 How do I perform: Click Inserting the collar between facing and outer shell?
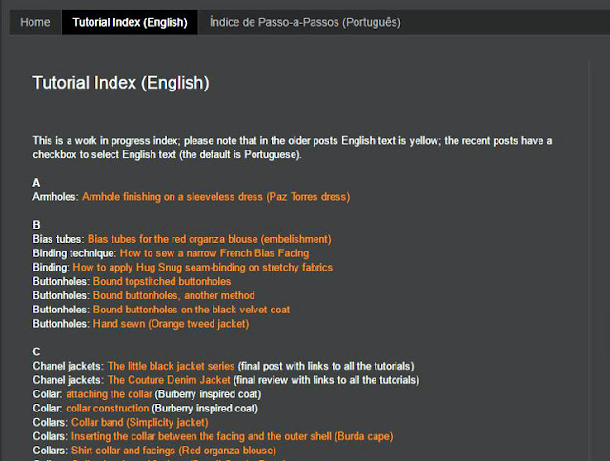click(x=232, y=436)
